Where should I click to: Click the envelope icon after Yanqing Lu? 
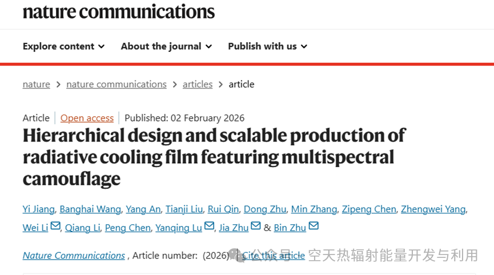point(209,227)
